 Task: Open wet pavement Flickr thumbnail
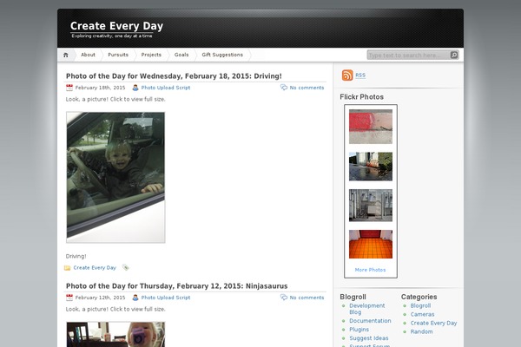click(x=371, y=167)
